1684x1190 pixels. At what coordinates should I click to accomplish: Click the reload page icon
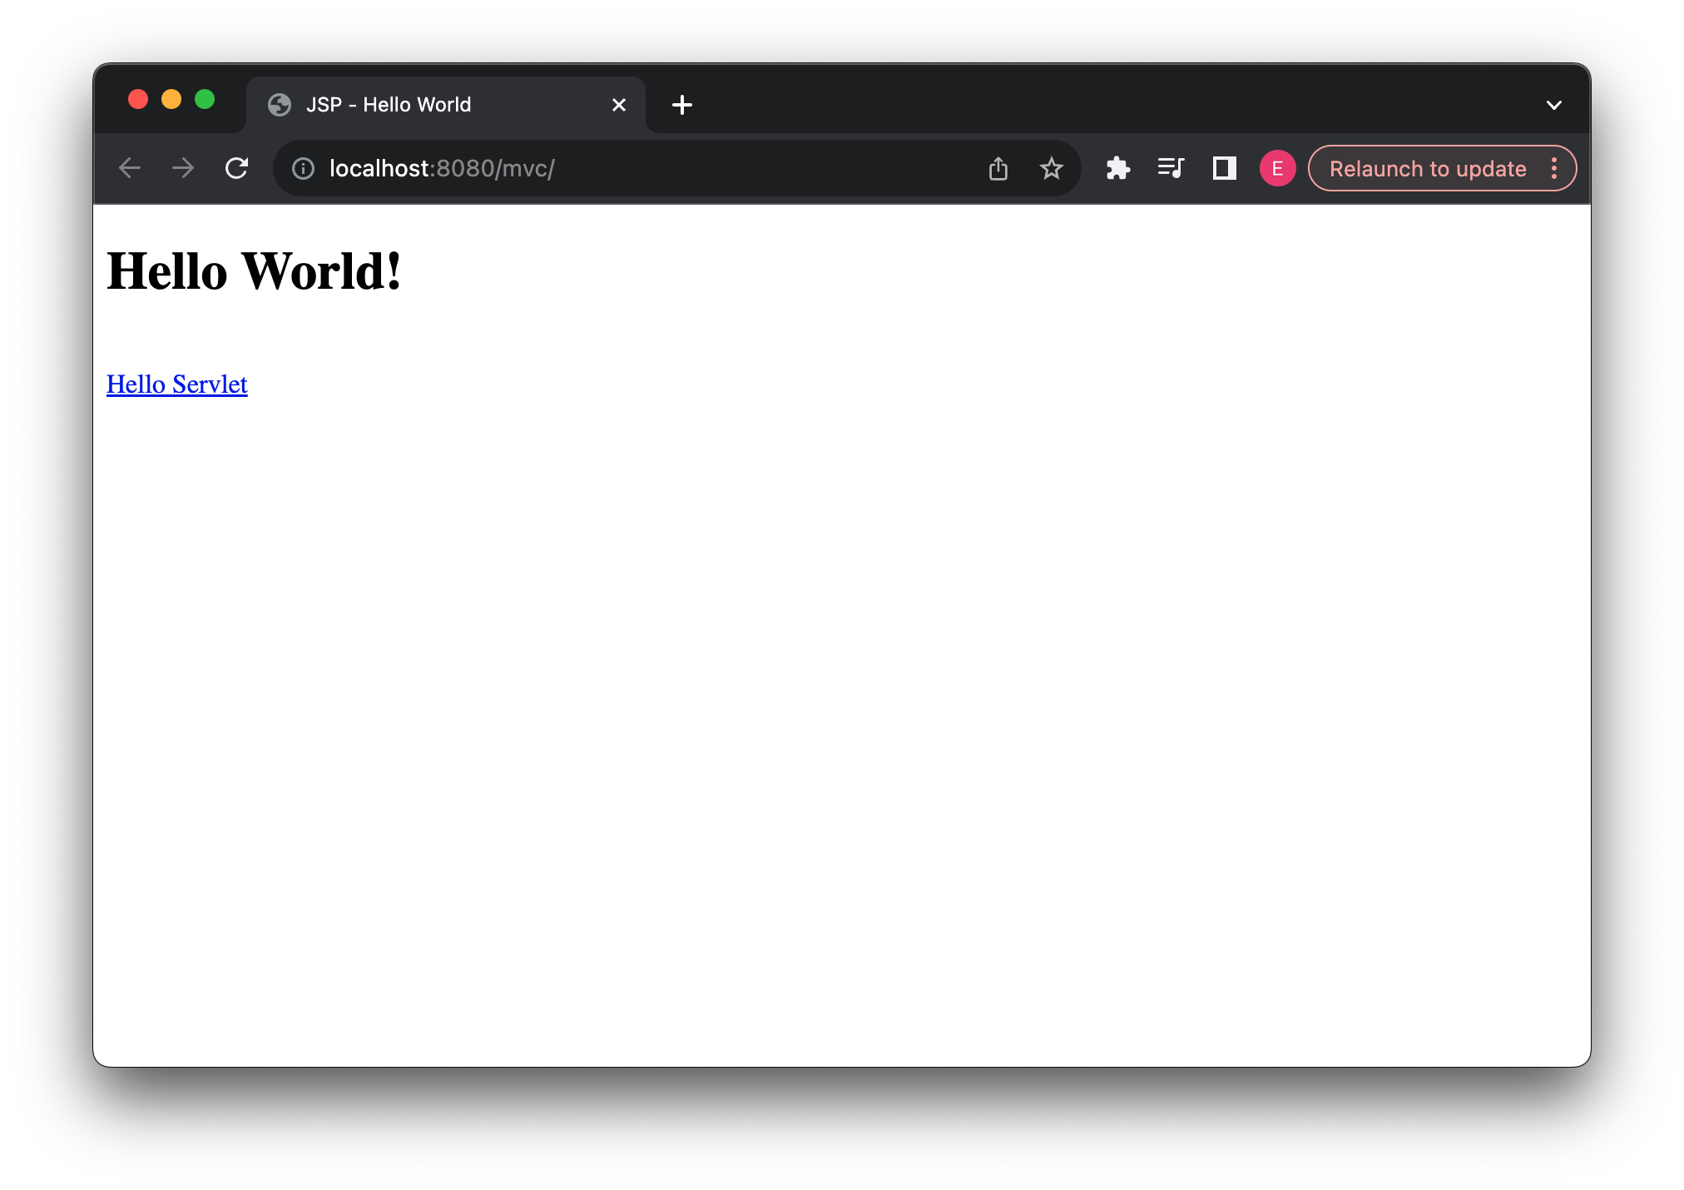pyautogui.click(x=237, y=168)
